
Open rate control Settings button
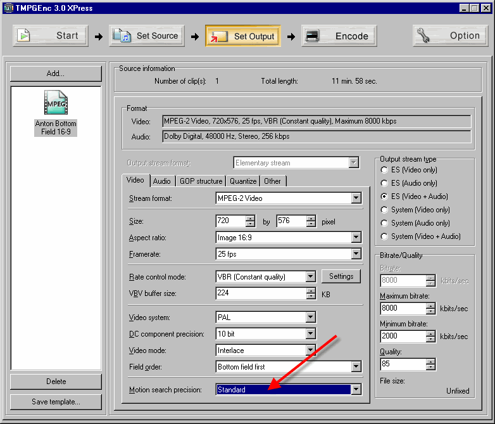[341, 276]
